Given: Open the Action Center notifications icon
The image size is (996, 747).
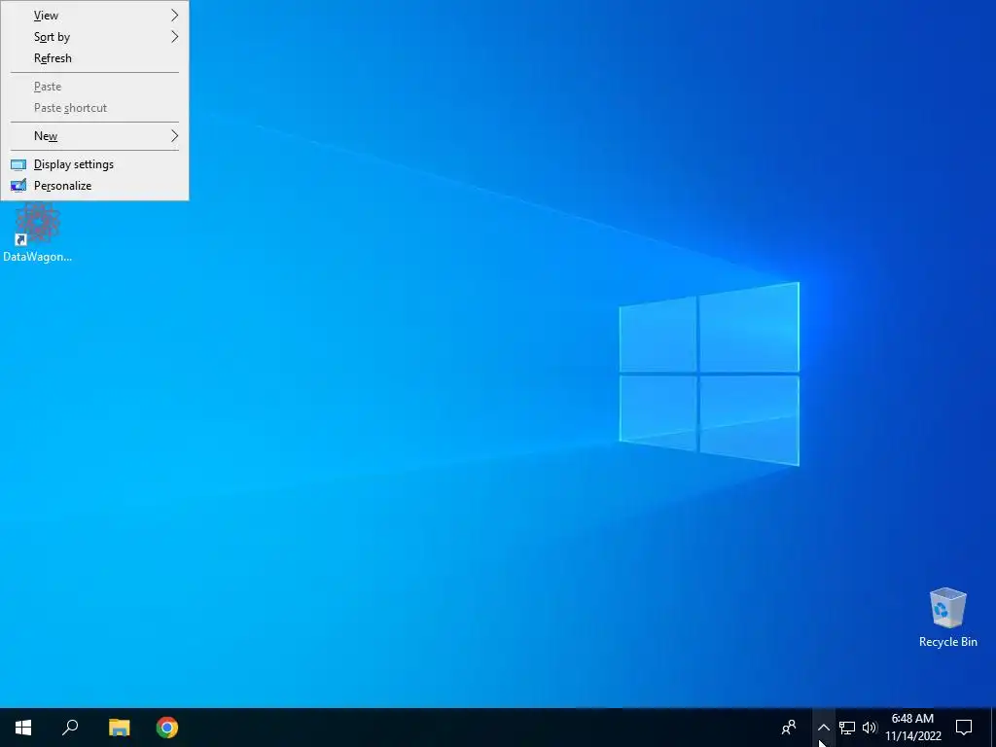Looking at the screenshot, I should pyautogui.click(x=964, y=728).
